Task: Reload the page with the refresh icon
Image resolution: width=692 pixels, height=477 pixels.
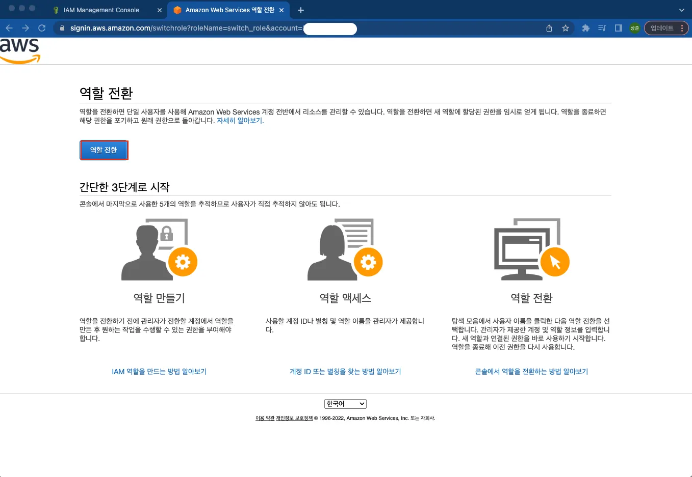Action: click(x=42, y=28)
